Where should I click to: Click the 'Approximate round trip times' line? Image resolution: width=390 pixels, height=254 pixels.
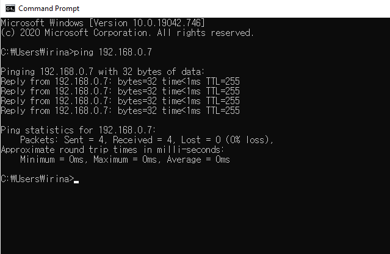[112, 150]
